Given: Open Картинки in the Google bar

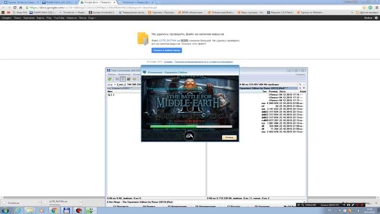Looking at the screenshot, I should coord(29,18).
